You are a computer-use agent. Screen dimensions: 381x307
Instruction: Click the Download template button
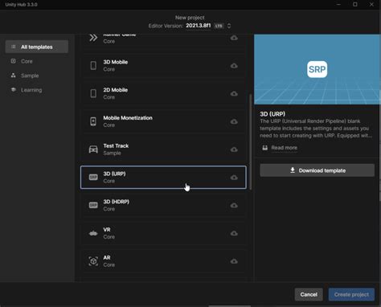(317, 170)
